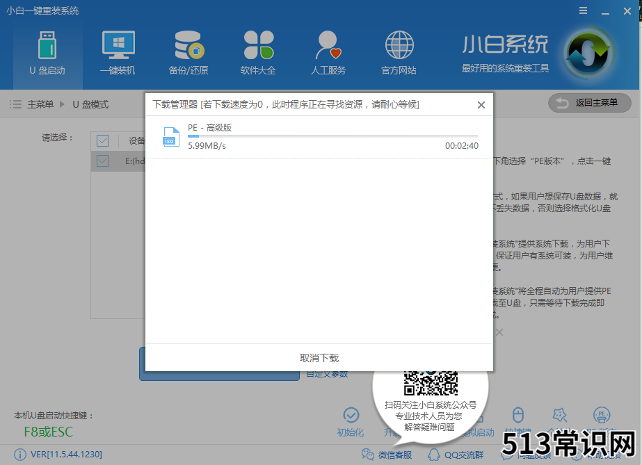Click the 小白系统 round logo icon

[588, 53]
